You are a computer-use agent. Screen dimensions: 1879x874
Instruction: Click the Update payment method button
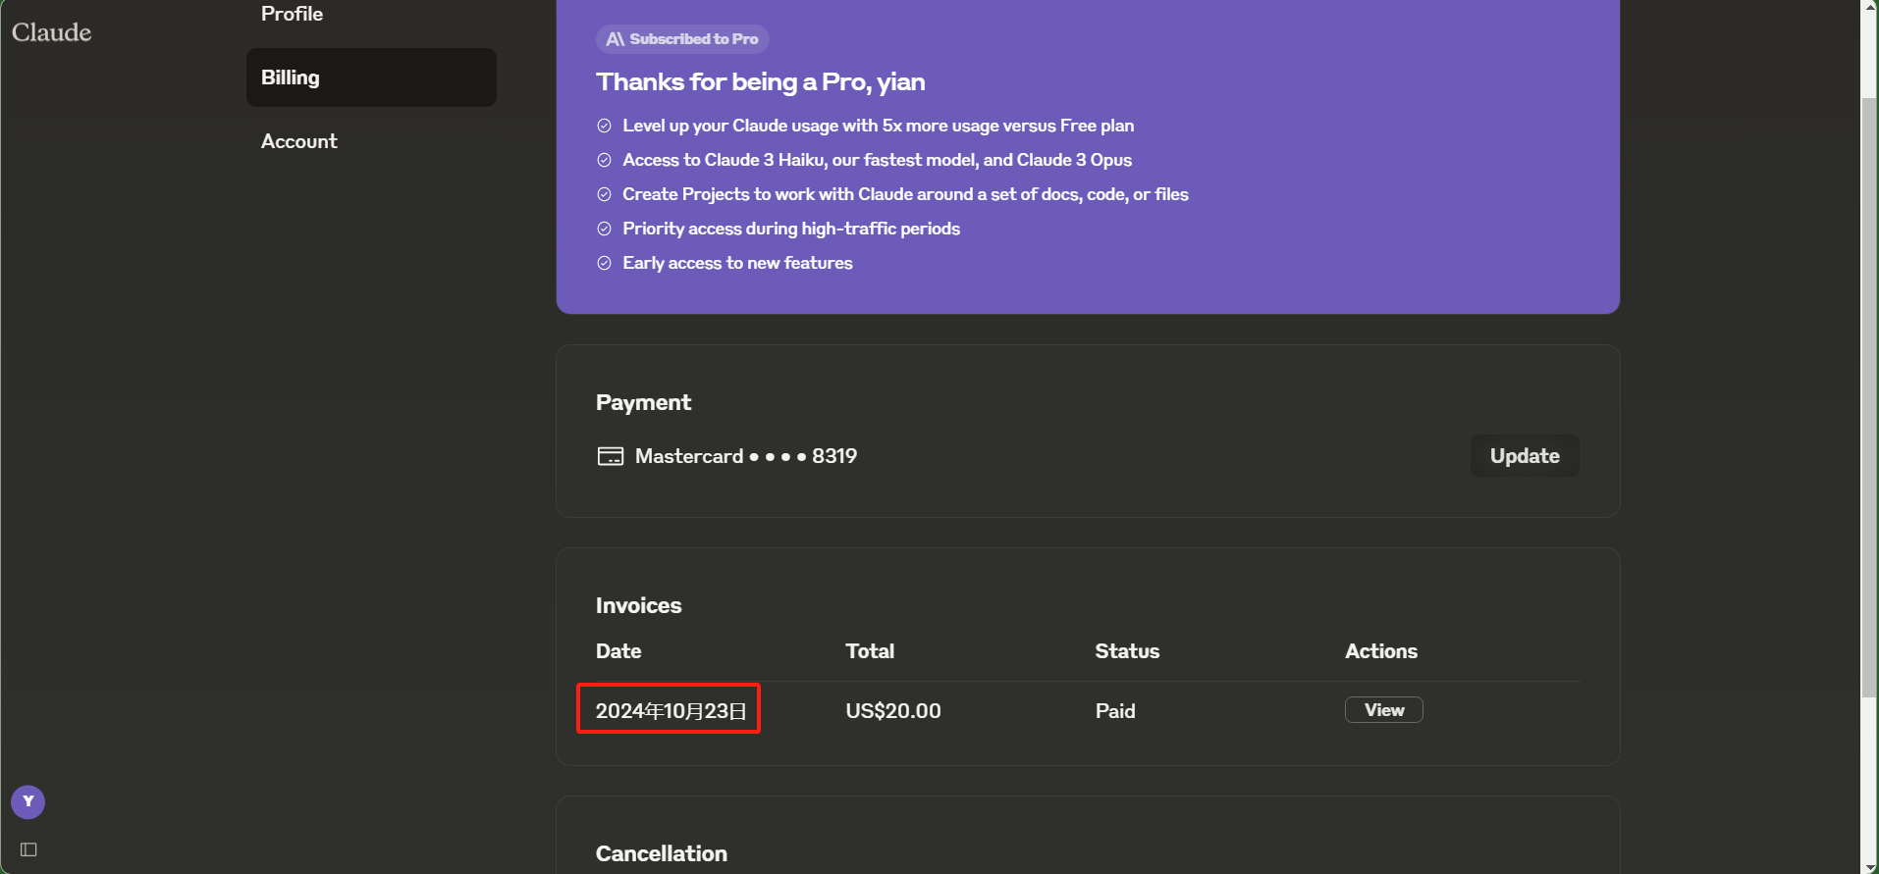tap(1525, 456)
